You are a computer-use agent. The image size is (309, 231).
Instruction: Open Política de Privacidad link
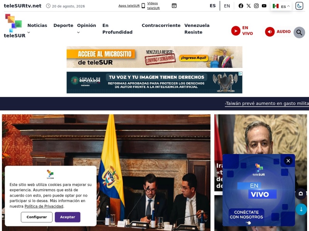tap(44, 206)
